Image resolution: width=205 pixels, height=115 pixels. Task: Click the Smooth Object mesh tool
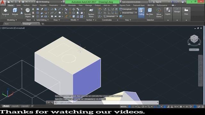coord(28,13)
